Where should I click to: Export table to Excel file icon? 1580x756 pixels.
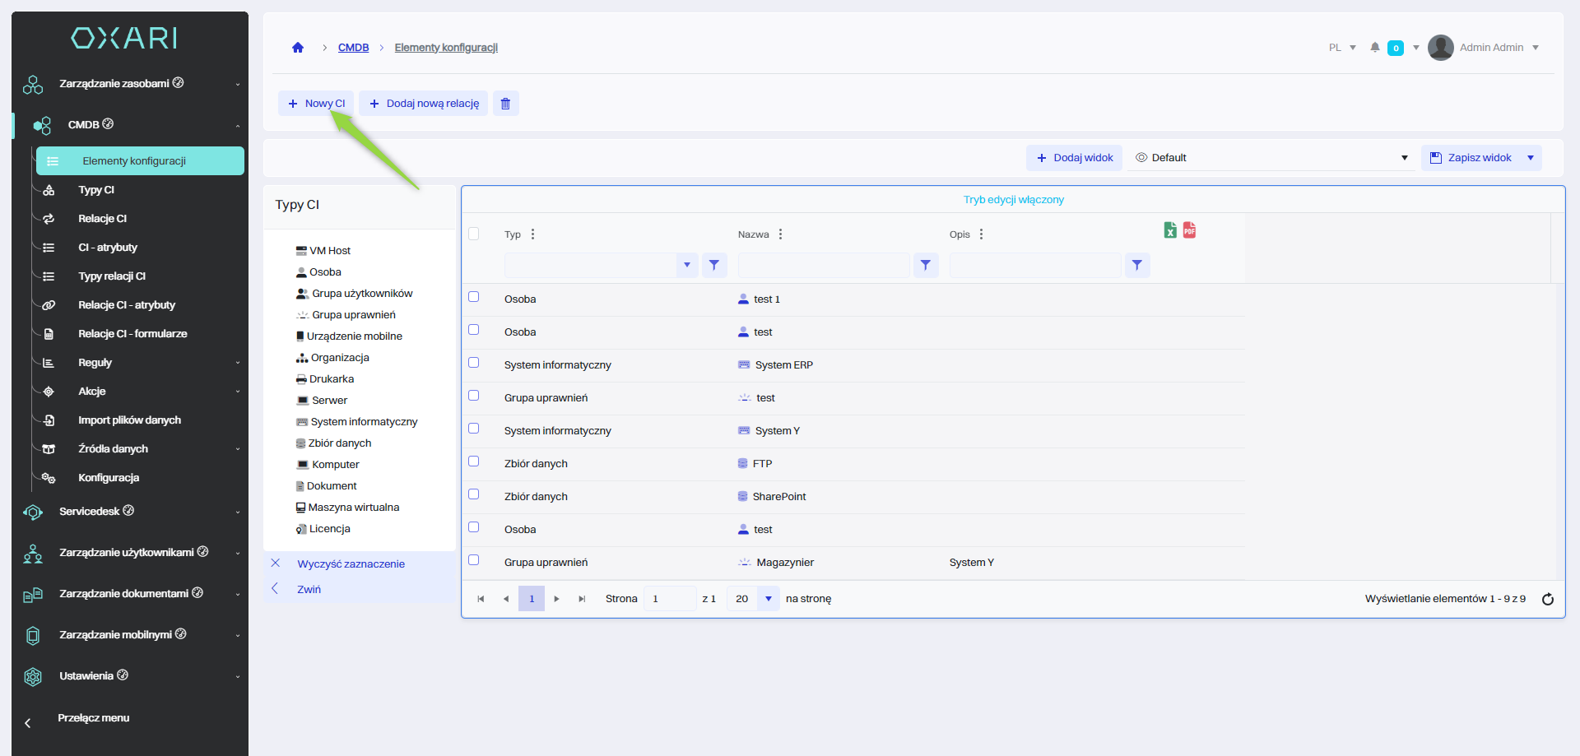(x=1169, y=230)
